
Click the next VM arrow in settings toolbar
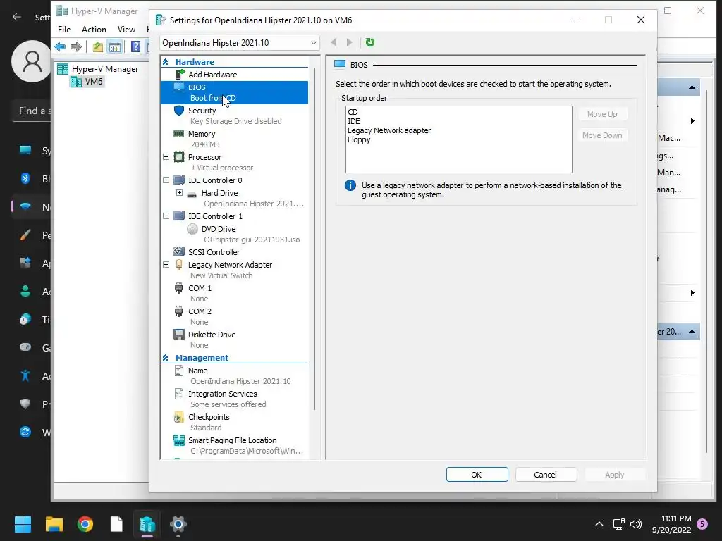pyautogui.click(x=350, y=42)
